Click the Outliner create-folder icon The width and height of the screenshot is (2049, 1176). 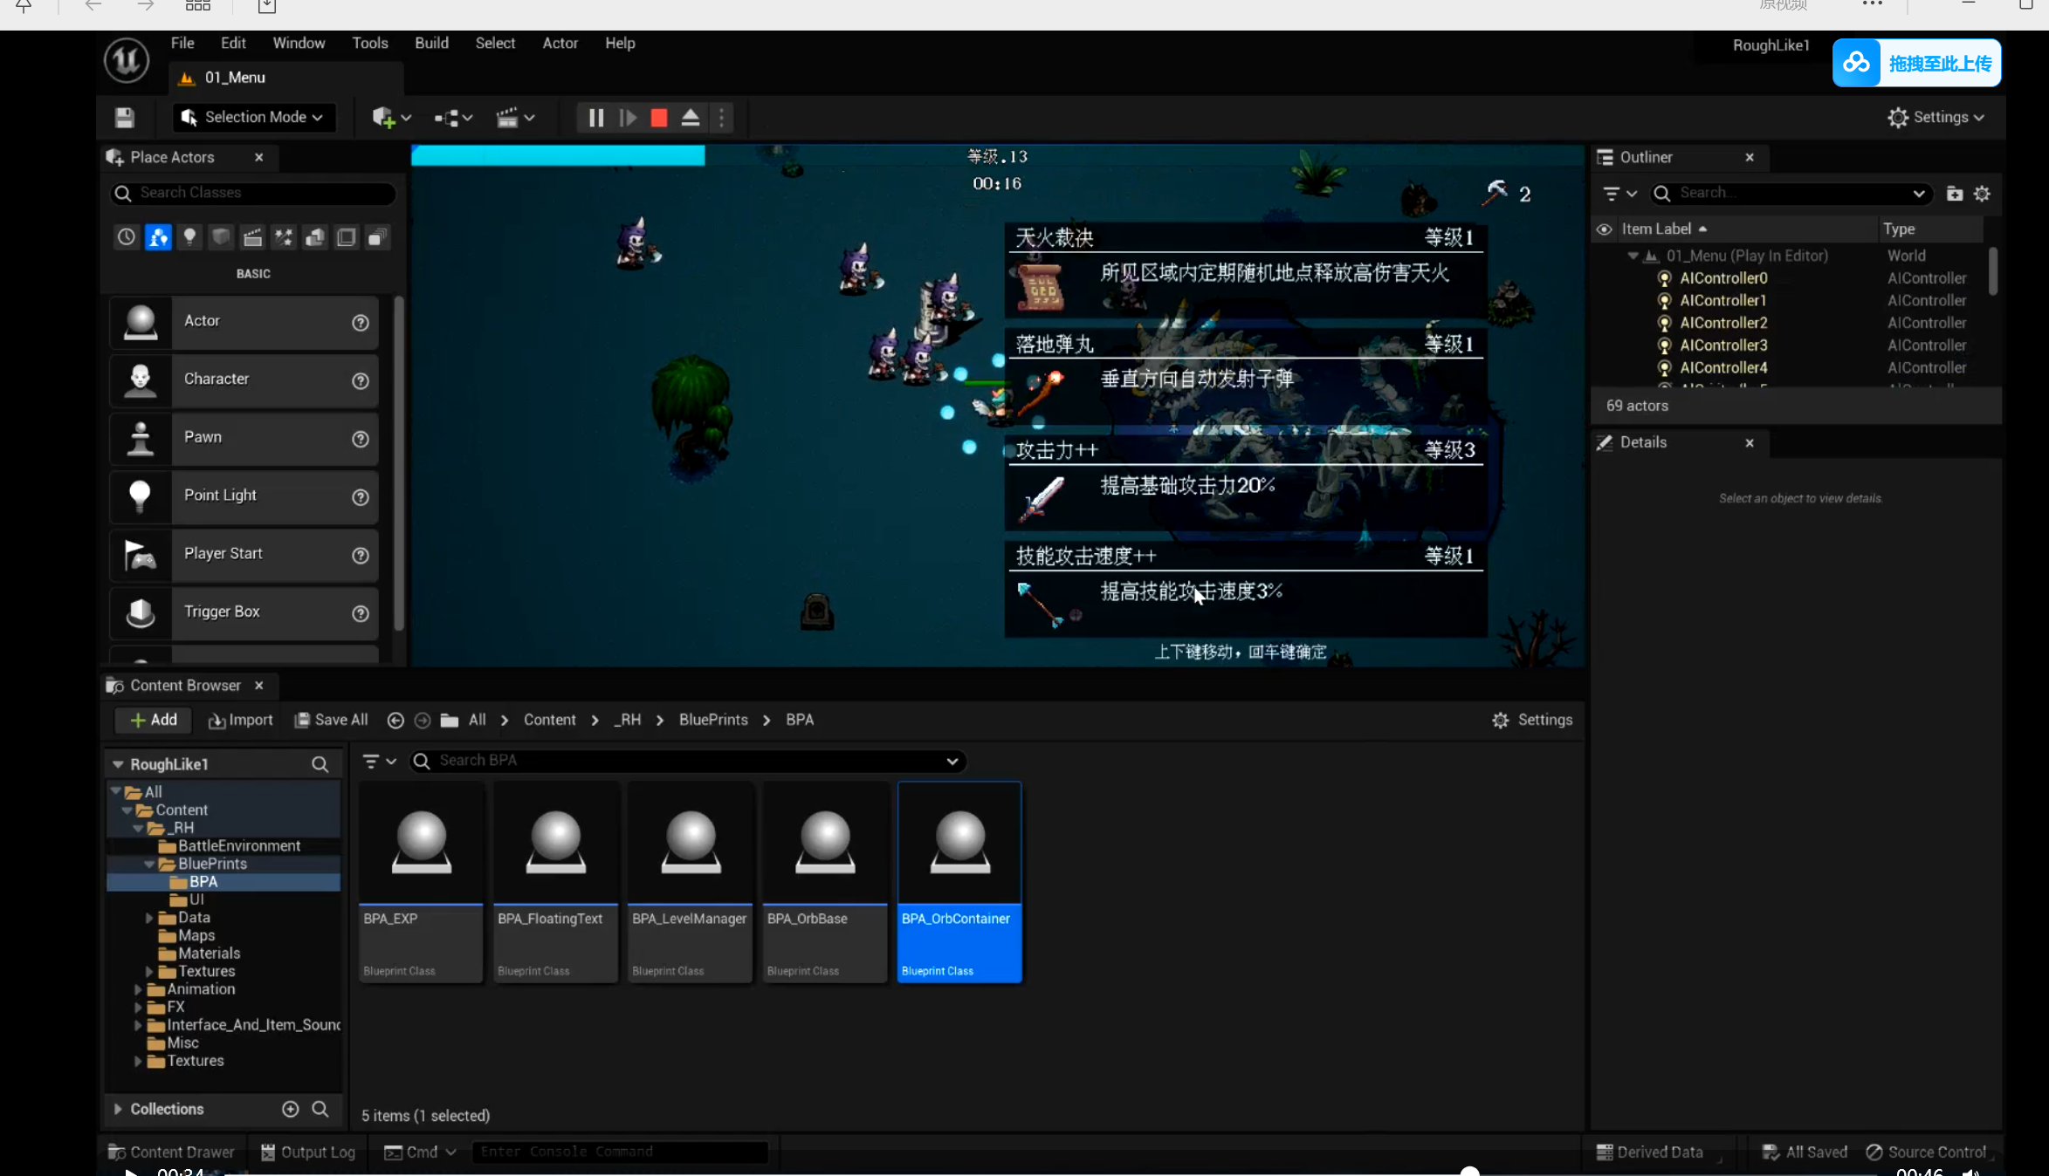point(1955,194)
